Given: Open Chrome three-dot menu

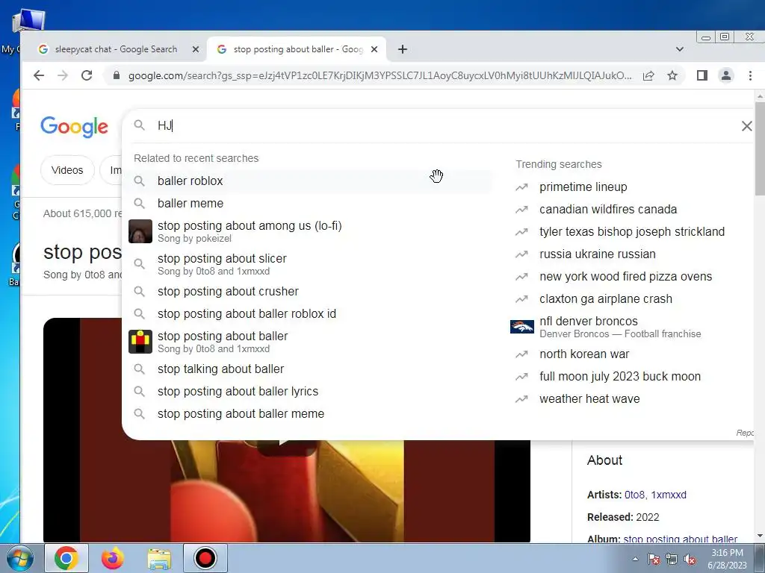Looking at the screenshot, I should pyautogui.click(x=750, y=75).
